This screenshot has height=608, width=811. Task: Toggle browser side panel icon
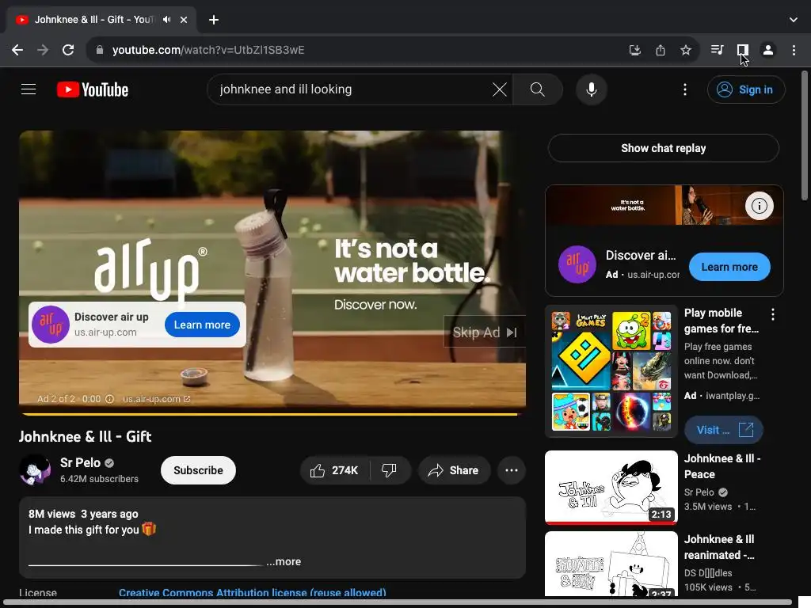pyautogui.click(x=743, y=50)
